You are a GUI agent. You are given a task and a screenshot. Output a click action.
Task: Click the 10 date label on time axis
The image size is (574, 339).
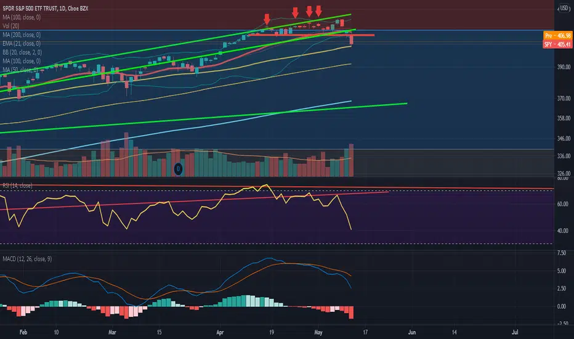click(56, 332)
